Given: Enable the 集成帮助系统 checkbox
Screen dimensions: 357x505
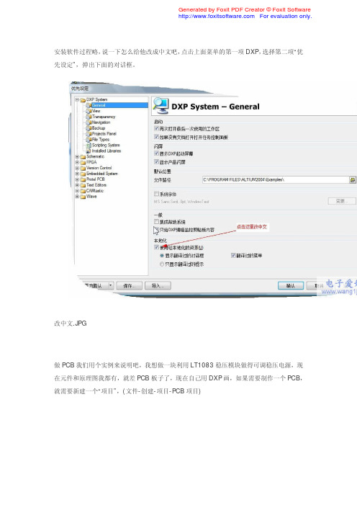Looking at the screenshot, I should click(x=156, y=222).
